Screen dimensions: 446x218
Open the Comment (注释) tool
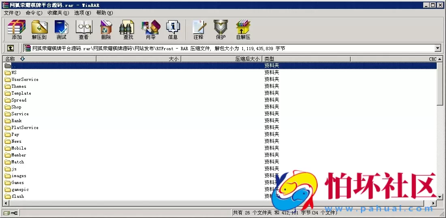click(x=199, y=30)
